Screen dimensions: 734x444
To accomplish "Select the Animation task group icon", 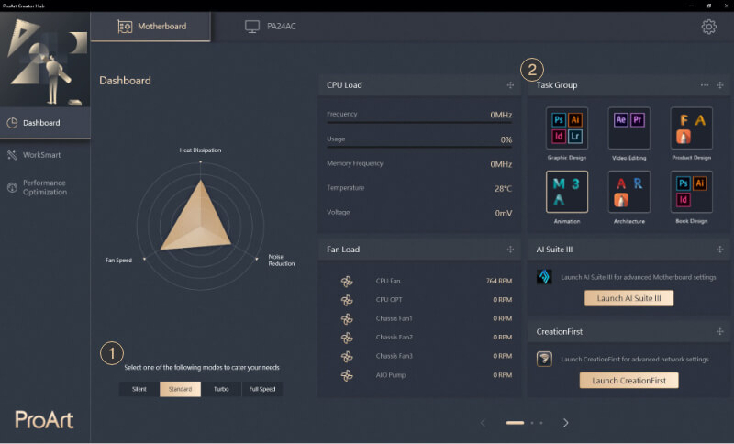I will [566, 192].
